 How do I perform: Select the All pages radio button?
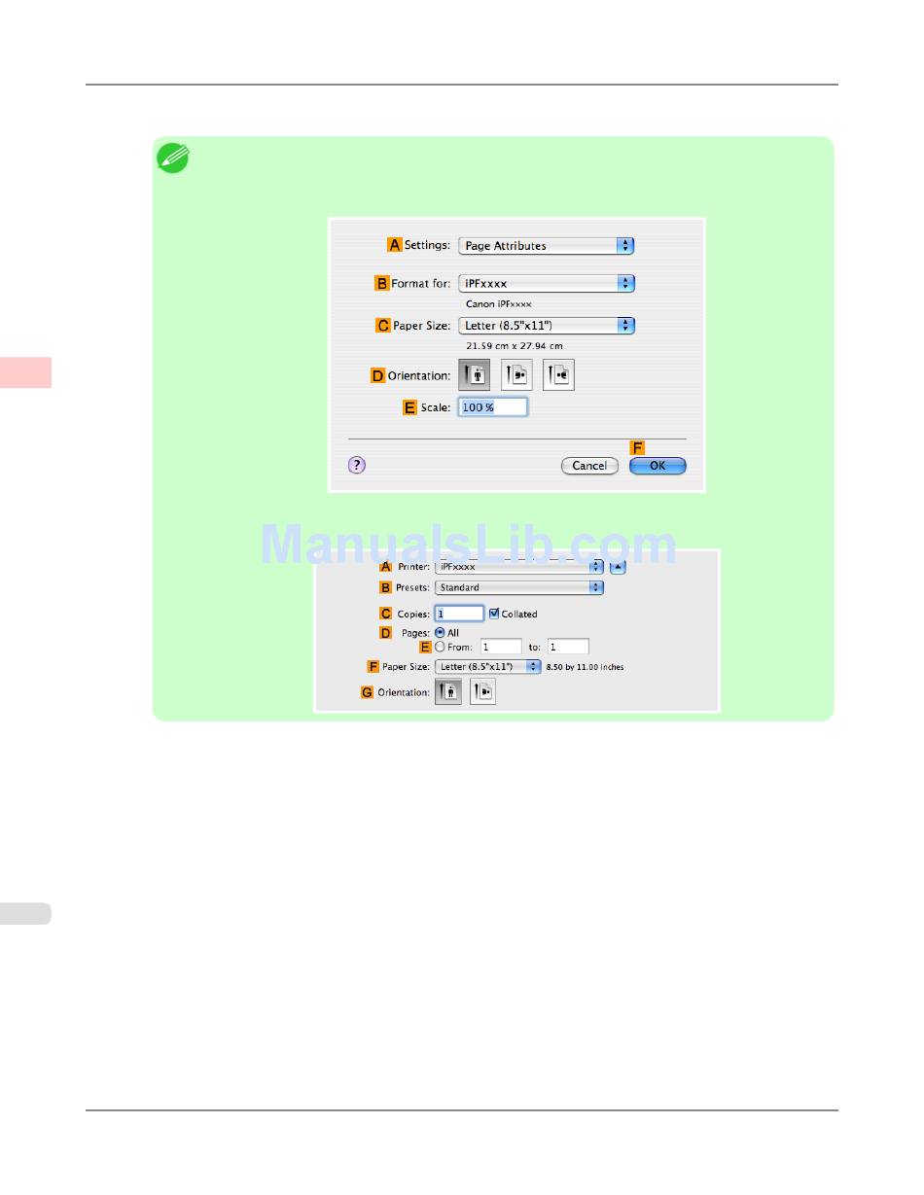coord(440,632)
